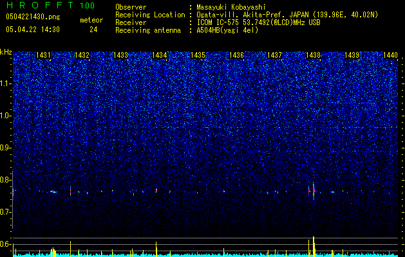Click the meteor count label
Image resolution: width=405 pixels, height=257 pixels.
click(91, 20)
